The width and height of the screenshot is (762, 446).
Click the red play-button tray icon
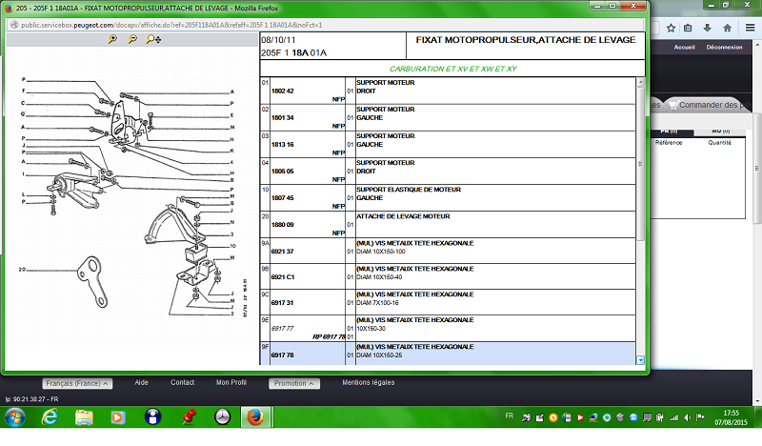tap(580, 417)
